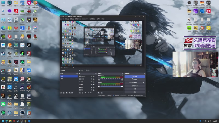Open Microsoft Edge desktop shortcut

pyautogui.click(x=3, y=29)
